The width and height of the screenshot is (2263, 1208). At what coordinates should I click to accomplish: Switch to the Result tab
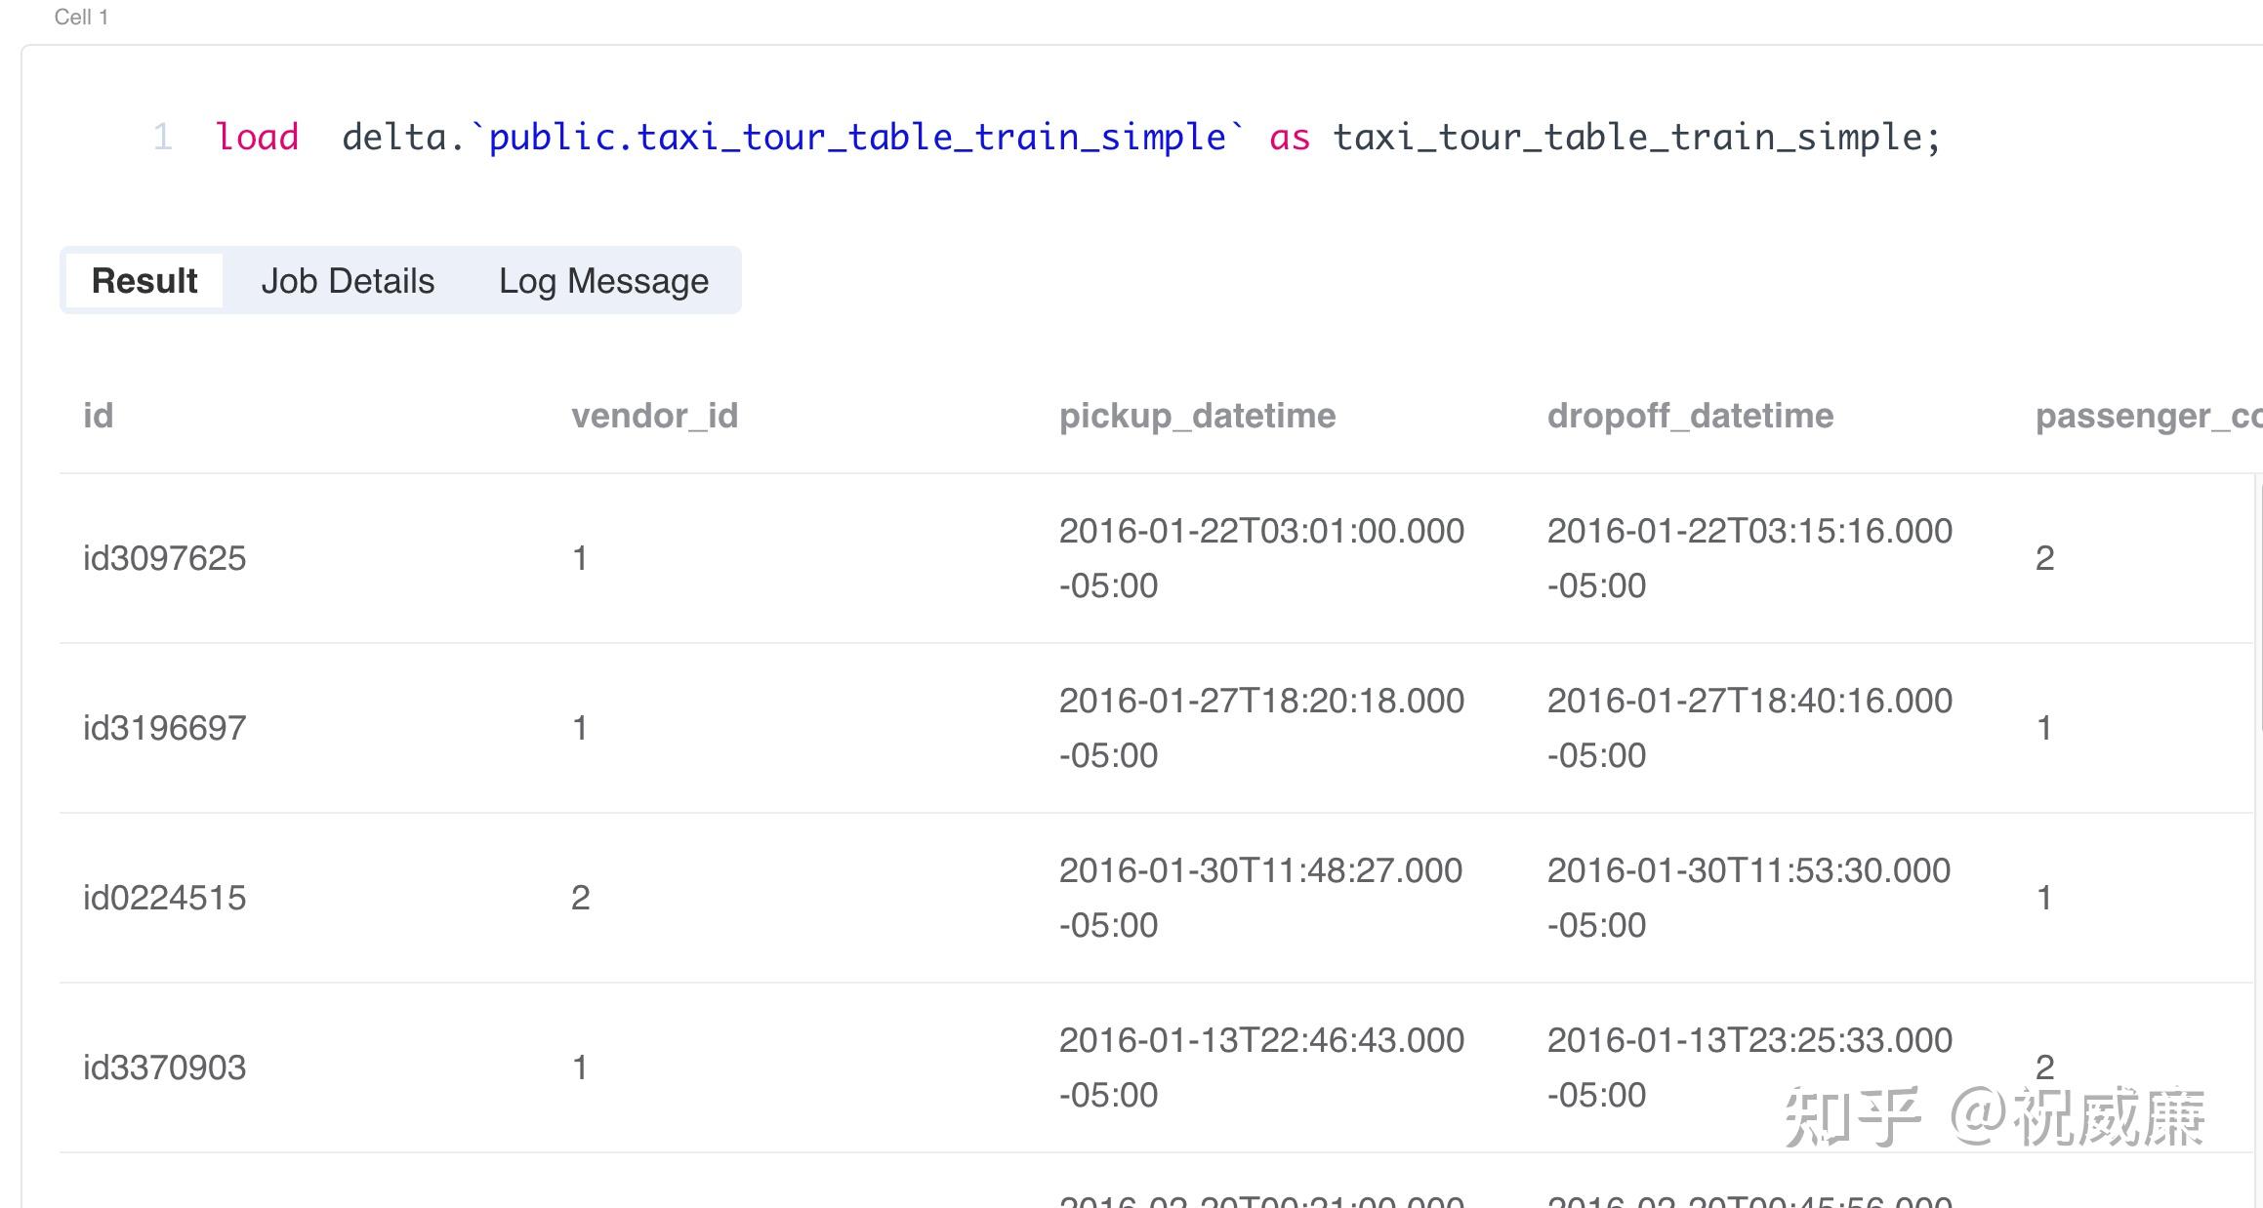pos(144,281)
